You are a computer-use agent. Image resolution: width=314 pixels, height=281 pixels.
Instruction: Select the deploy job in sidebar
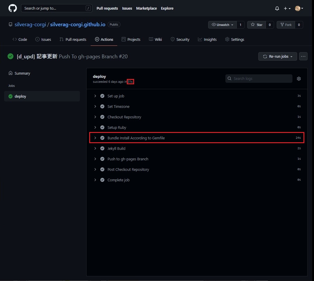42,96
